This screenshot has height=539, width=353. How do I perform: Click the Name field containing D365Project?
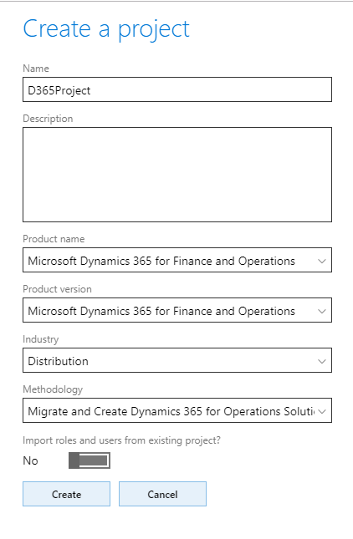pyautogui.click(x=177, y=89)
